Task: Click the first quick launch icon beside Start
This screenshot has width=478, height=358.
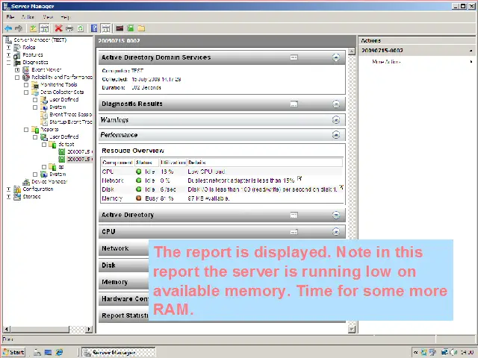Action: 37,352
